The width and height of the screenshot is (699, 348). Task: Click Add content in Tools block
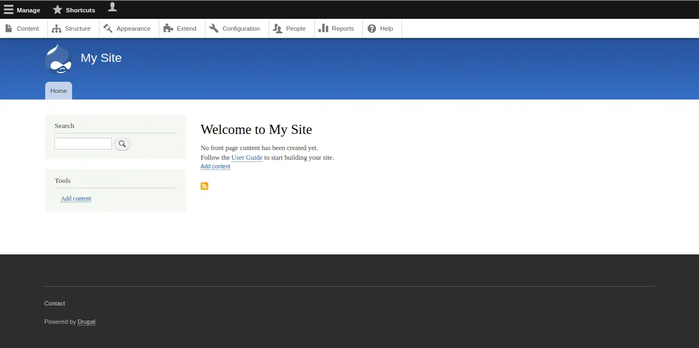coord(76,198)
